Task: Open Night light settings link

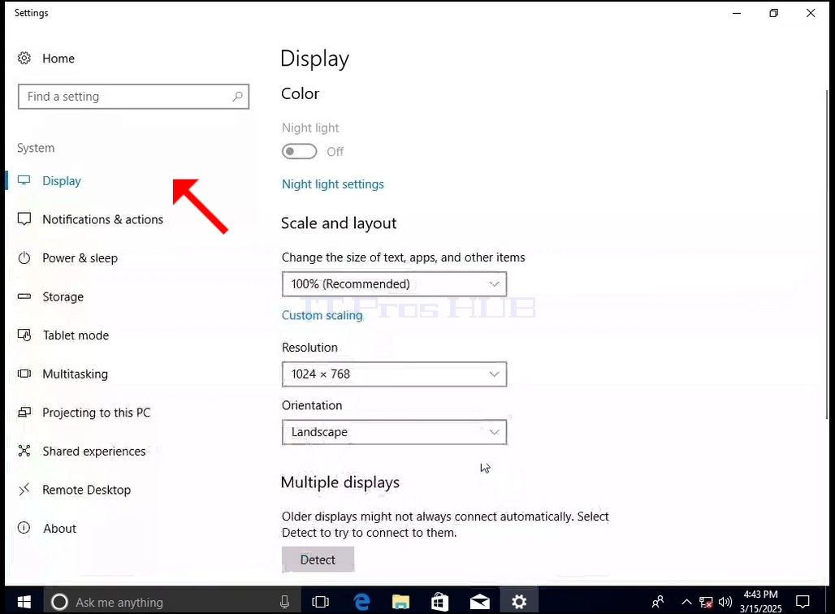Action: coord(333,184)
